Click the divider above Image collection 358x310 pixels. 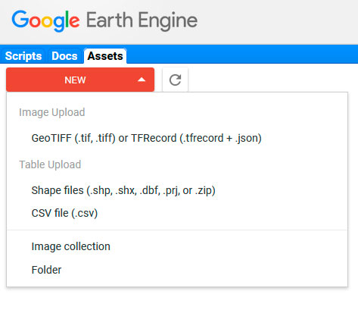click(x=177, y=230)
